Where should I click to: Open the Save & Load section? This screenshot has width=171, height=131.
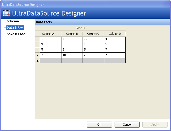16,34
